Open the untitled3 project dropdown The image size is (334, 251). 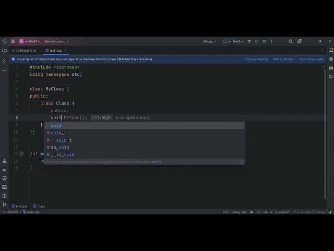click(30, 41)
